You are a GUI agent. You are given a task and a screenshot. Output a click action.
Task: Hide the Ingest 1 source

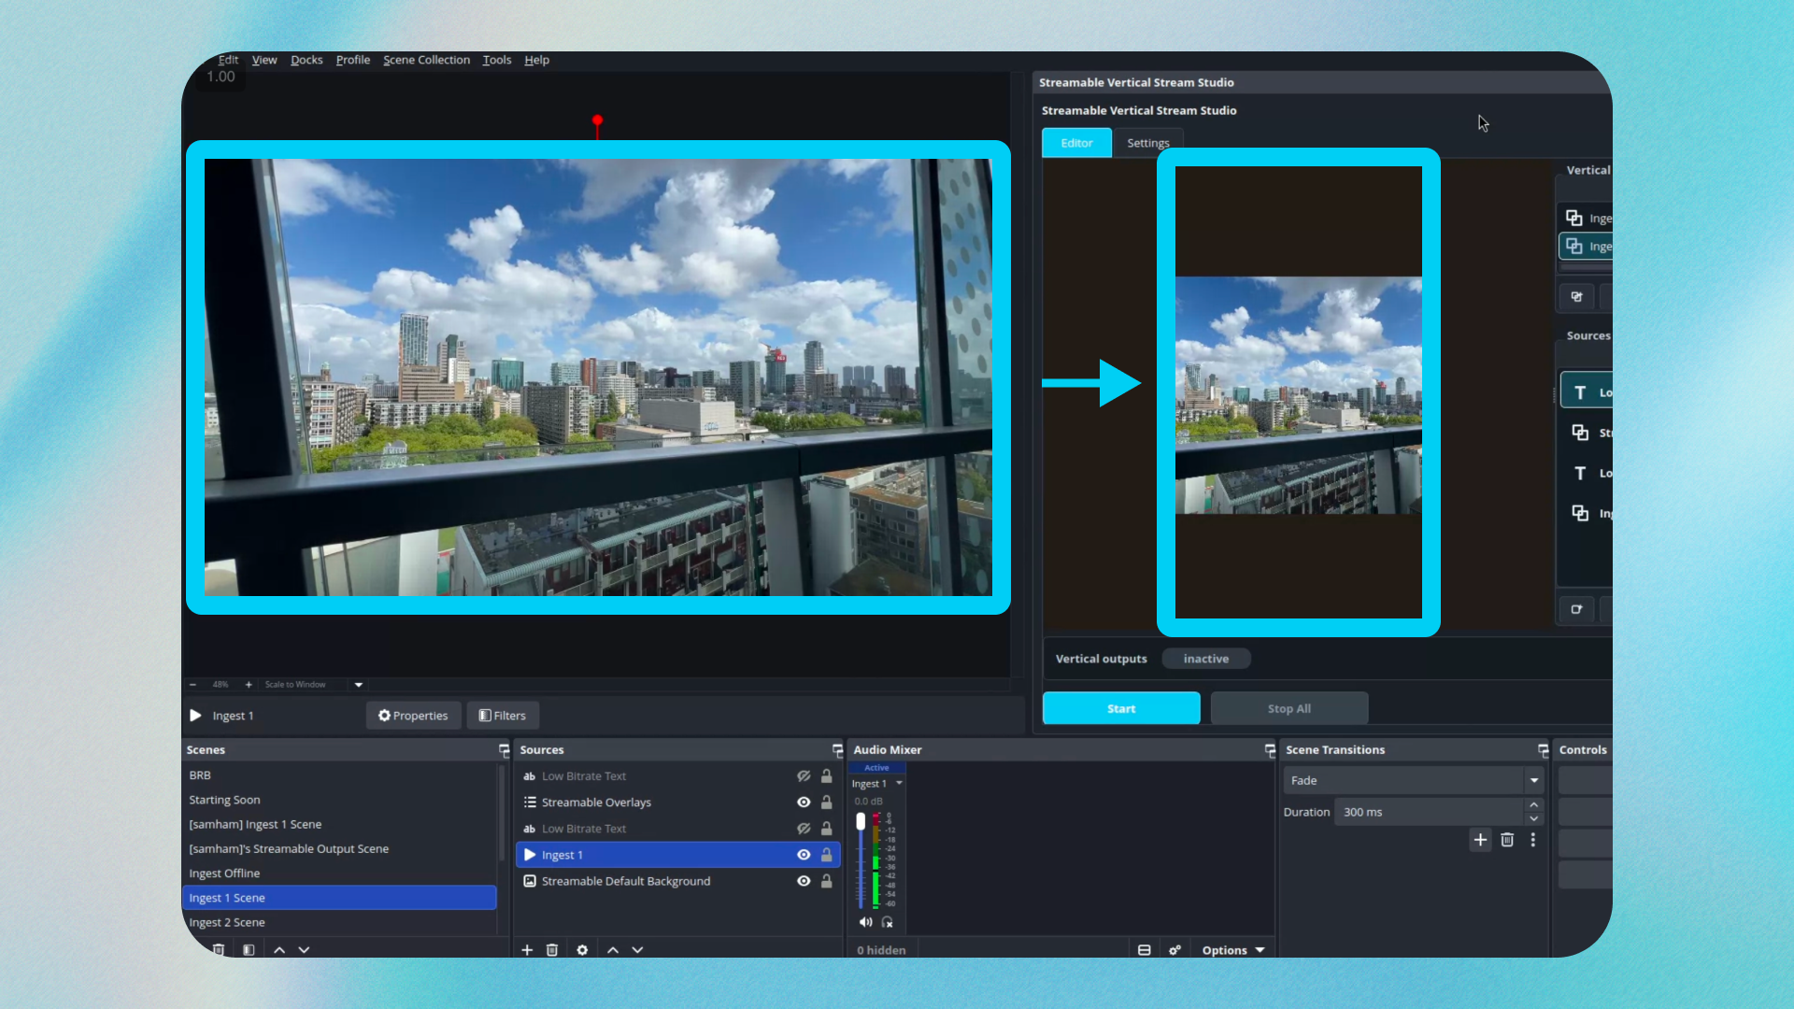[x=804, y=855]
